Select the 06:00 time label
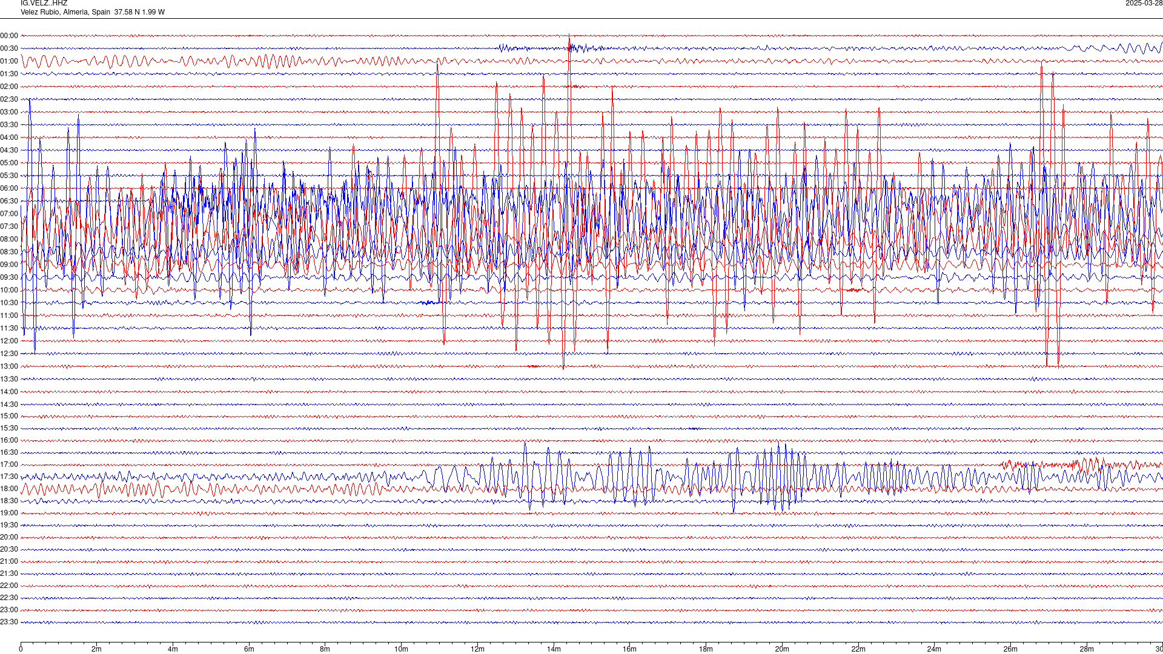The image size is (1163, 654). (x=9, y=188)
